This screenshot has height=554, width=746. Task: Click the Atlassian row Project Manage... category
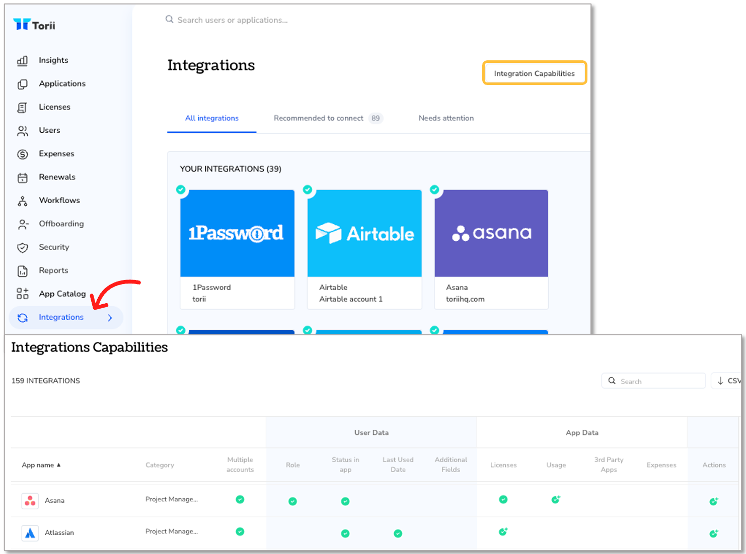172,531
